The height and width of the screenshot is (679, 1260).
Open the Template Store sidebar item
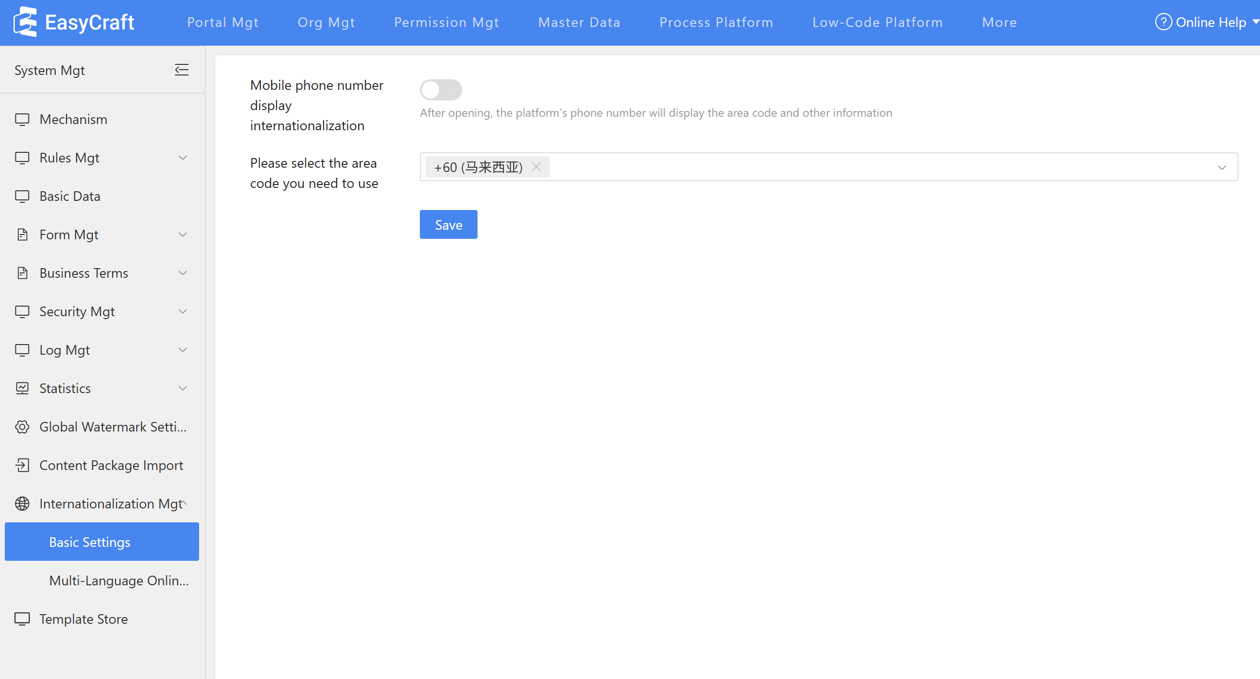click(83, 619)
